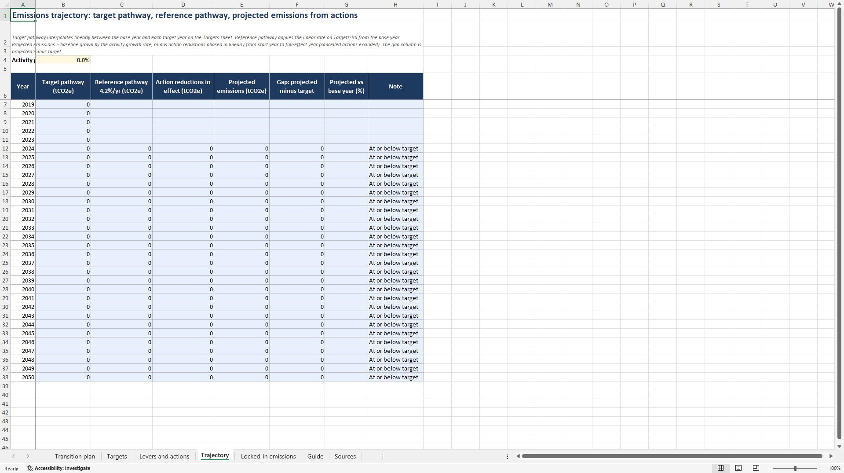Image resolution: width=844 pixels, height=473 pixels.
Task: Select 'At or below target' note for 2050
Action: (395, 377)
